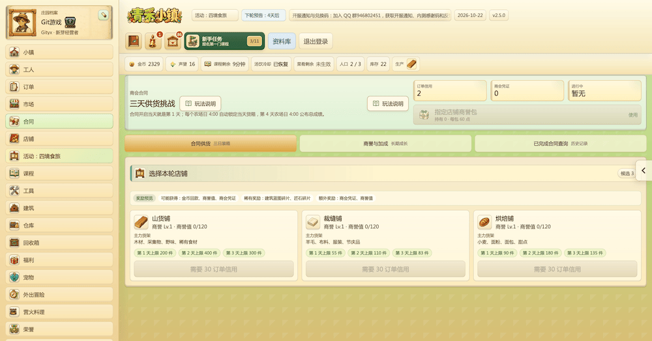Click the 下轮预告：4天后 chip
This screenshot has width=652, height=341.
(263, 16)
